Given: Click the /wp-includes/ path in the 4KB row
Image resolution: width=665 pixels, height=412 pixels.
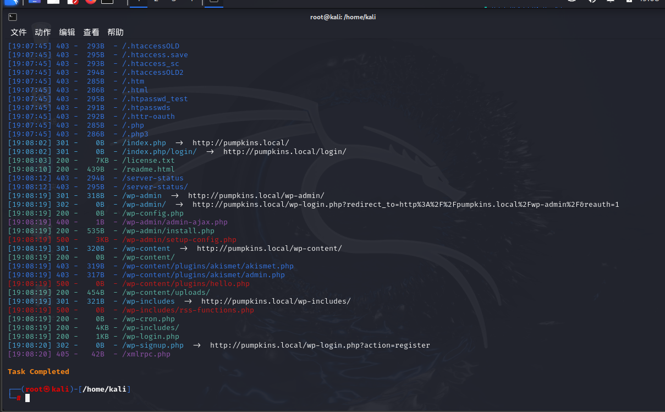Looking at the screenshot, I should [x=151, y=328].
